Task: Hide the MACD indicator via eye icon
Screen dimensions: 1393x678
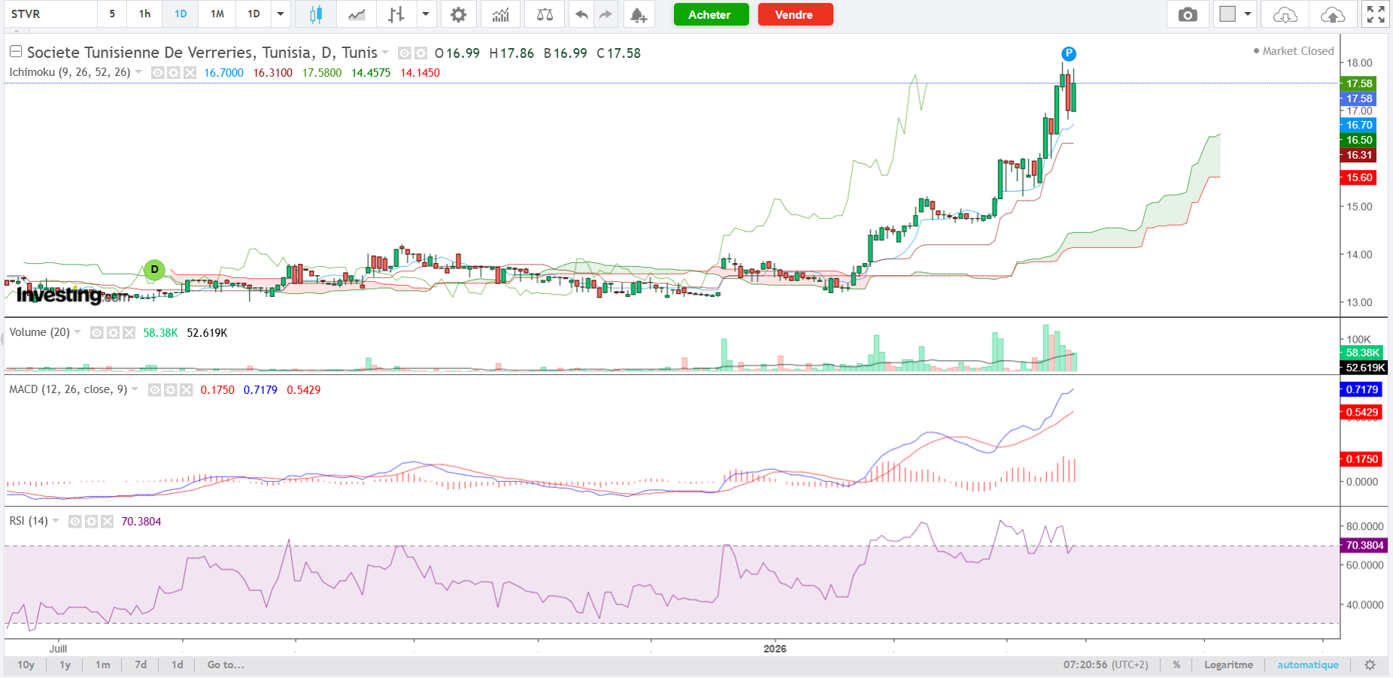Action: (154, 390)
